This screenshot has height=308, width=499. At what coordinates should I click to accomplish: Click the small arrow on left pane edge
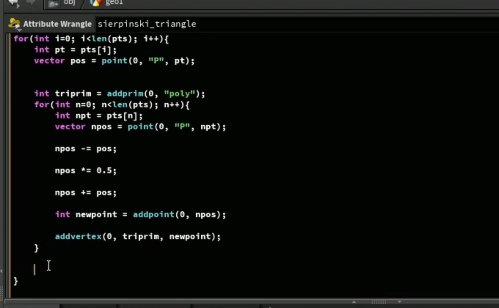click(1, 271)
